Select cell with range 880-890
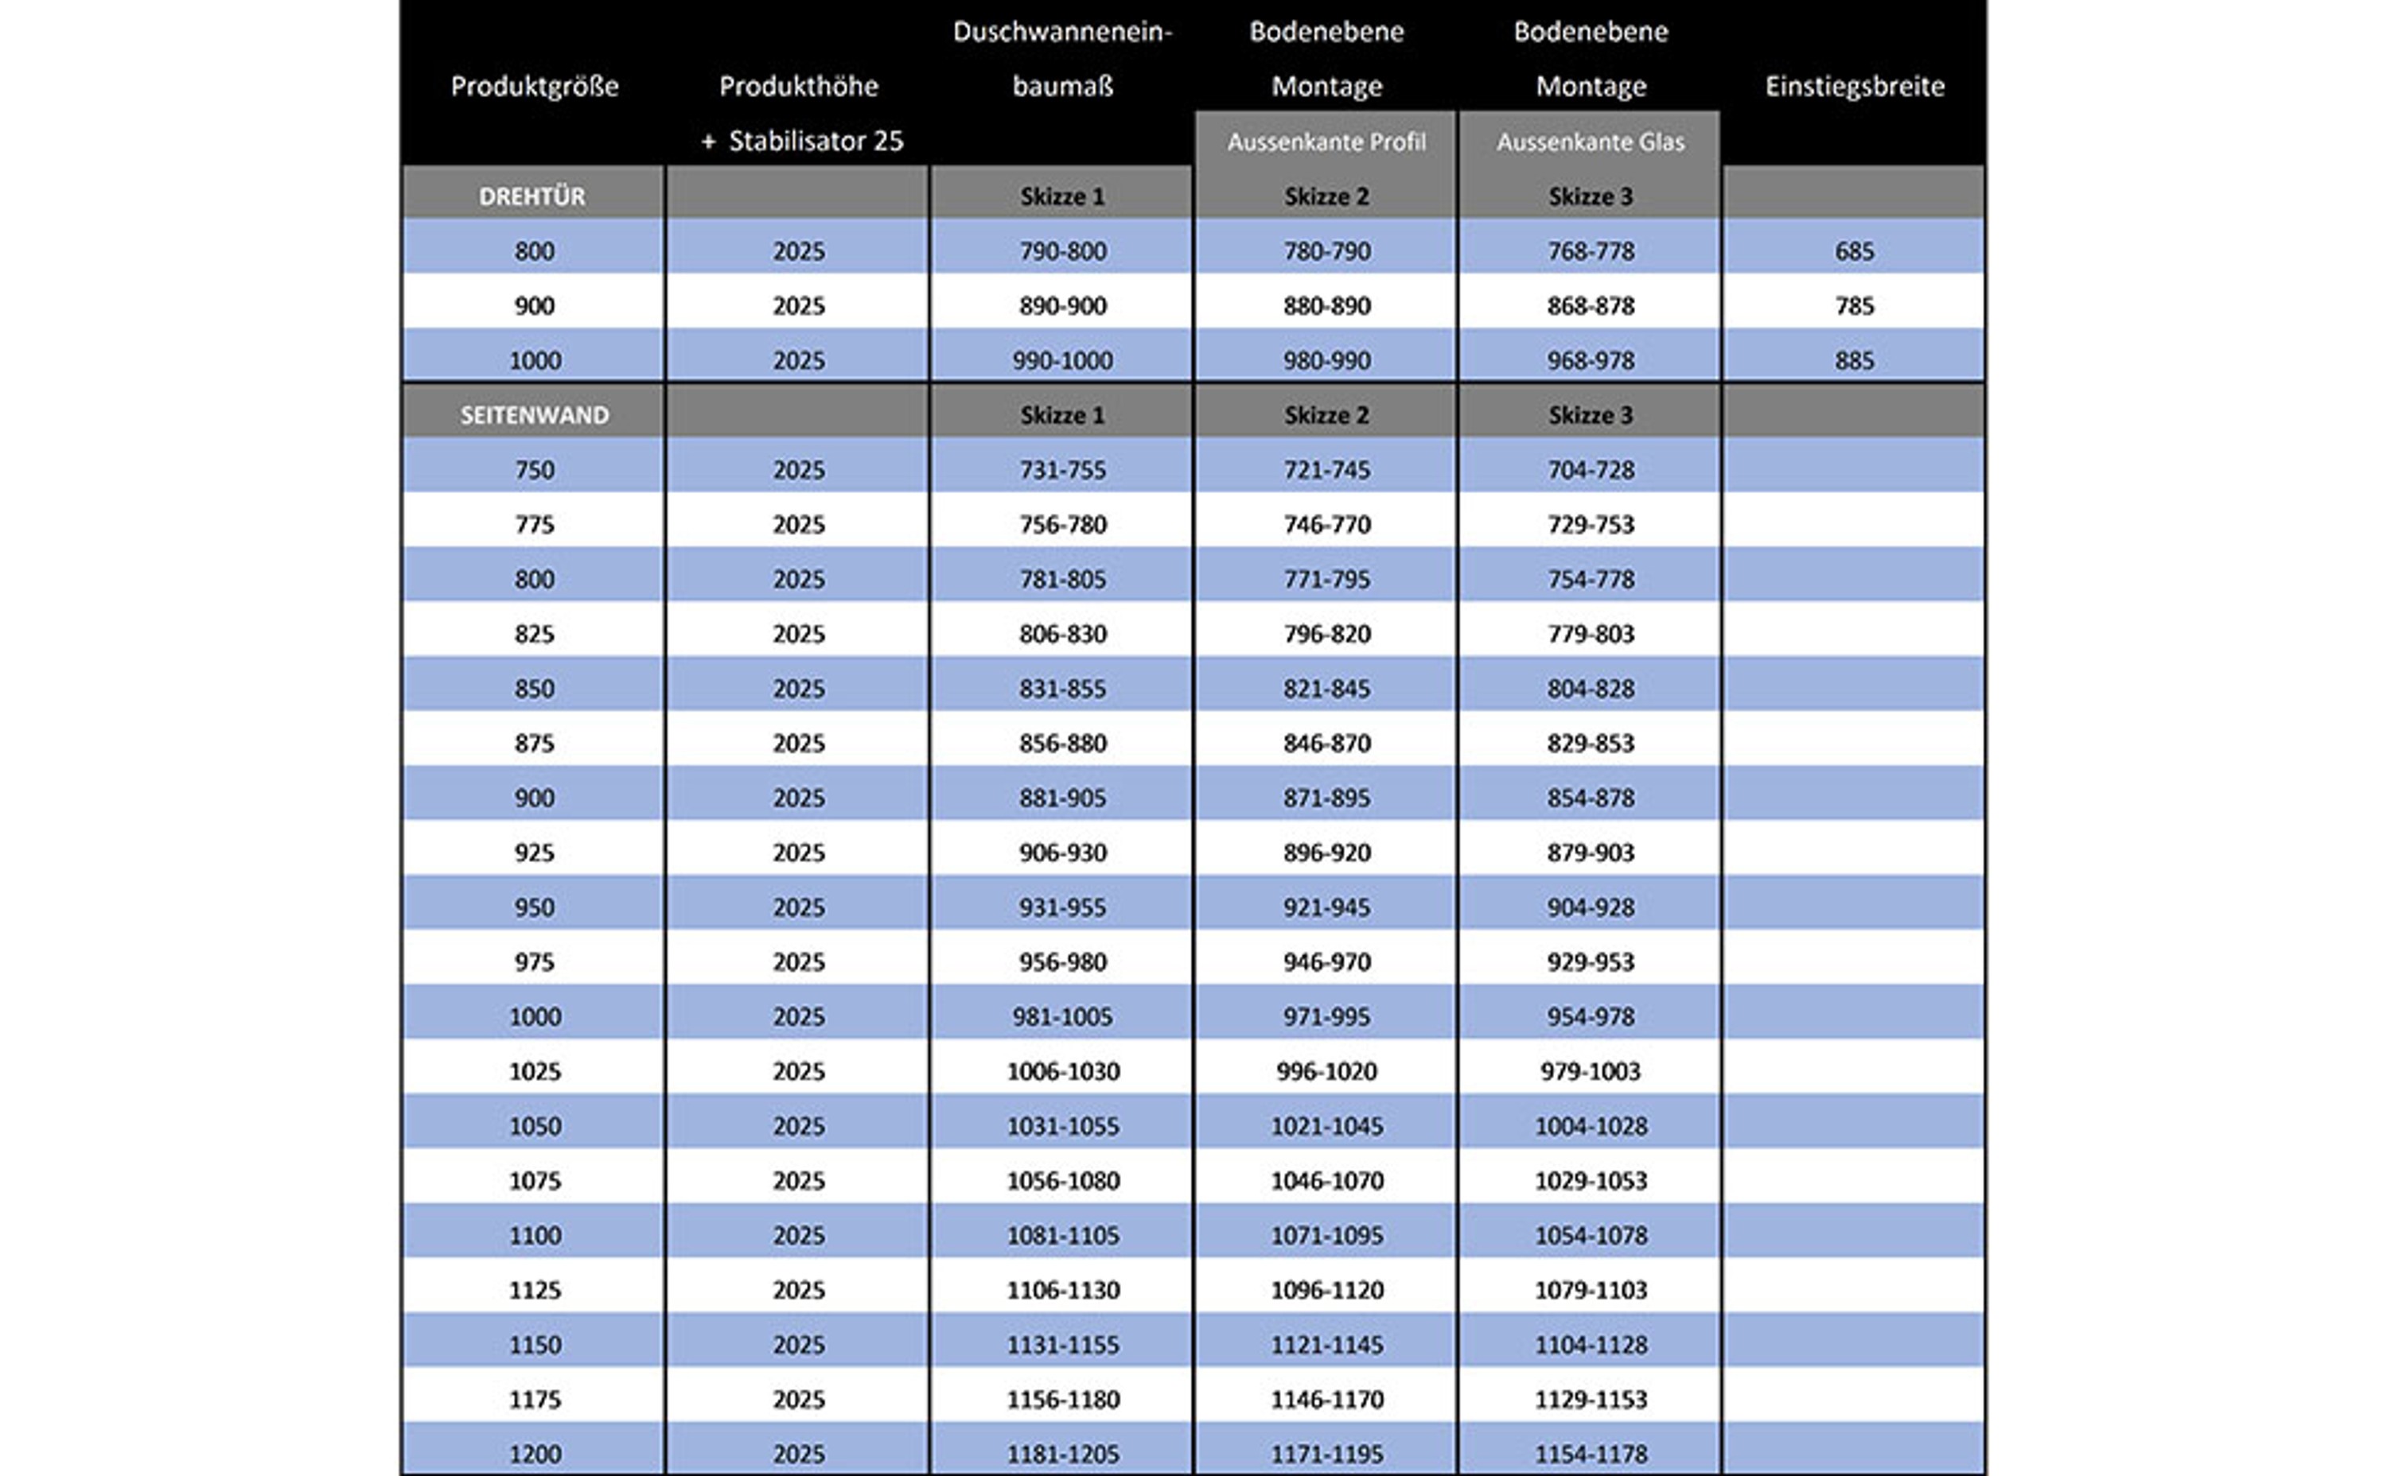This screenshot has height=1476, width=2387. point(1326,305)
